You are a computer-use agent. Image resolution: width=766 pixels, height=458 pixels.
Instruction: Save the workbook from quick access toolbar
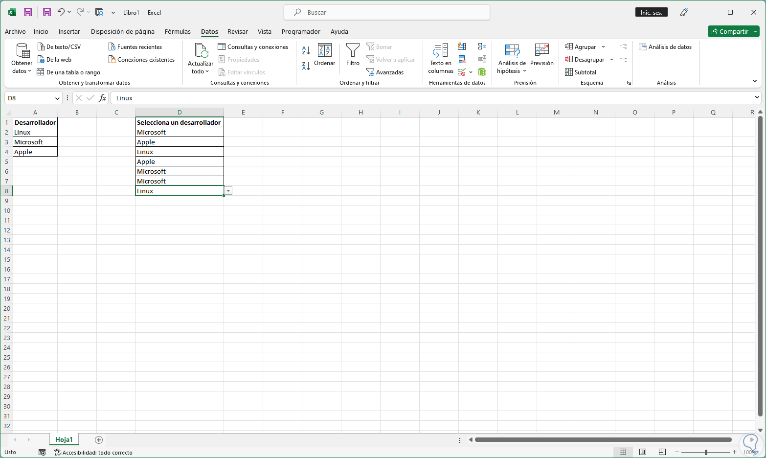point(47,12)
